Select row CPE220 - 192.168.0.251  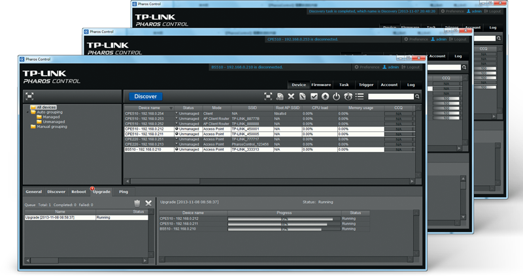pyautogui.click(x=269, y=139)
